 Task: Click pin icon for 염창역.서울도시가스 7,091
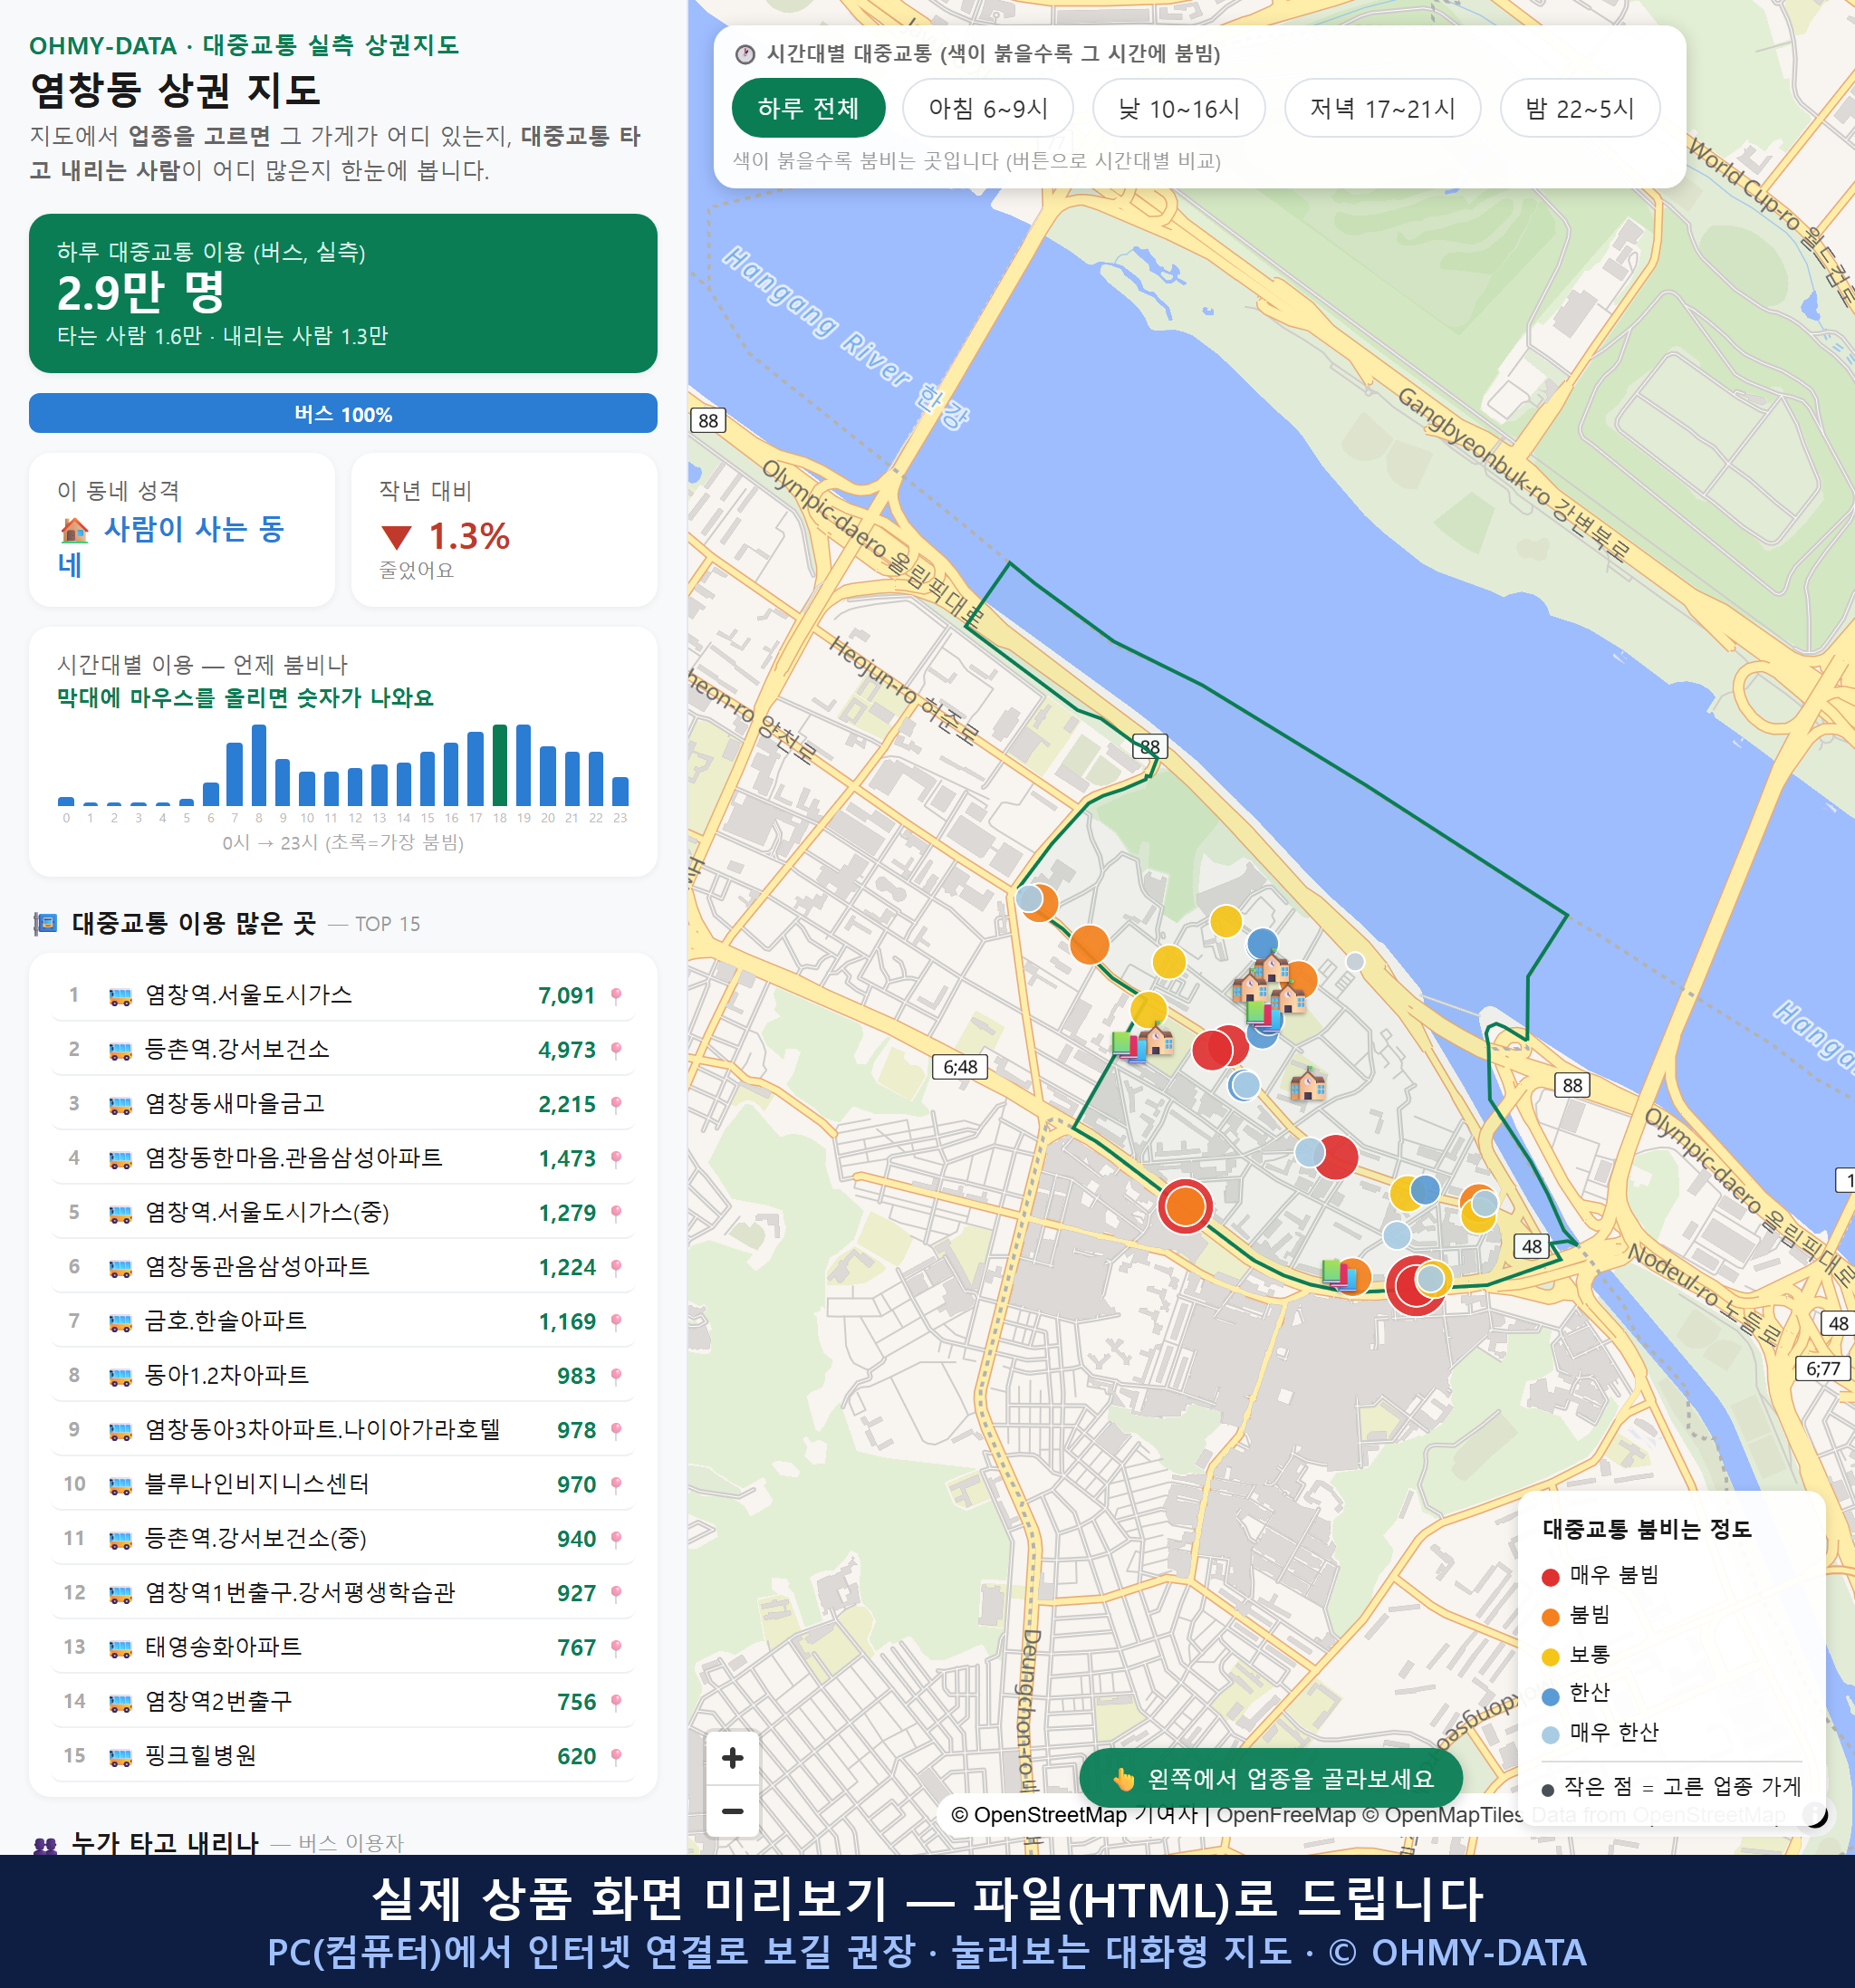tap(616, 995)
